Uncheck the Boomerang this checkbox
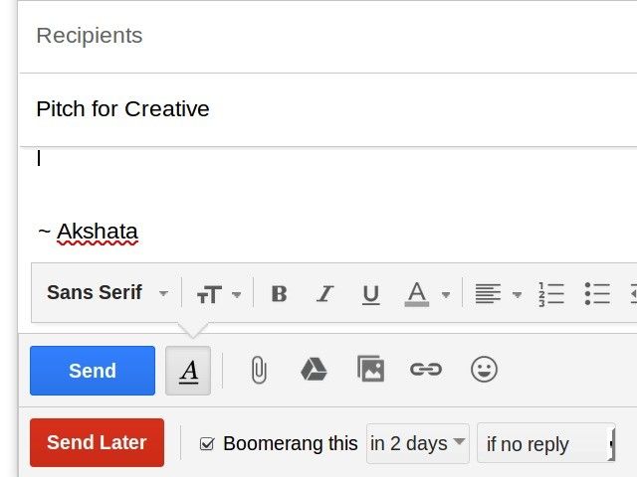Viewport: 637px width, 477px height. pyautogui.click(x=207, y=444)
